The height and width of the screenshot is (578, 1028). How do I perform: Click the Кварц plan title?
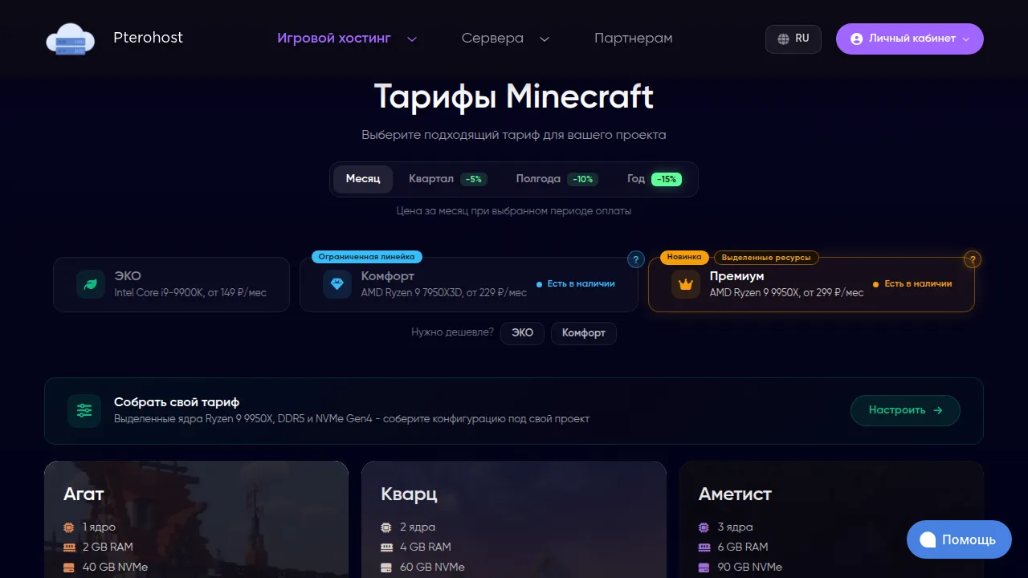pyautogui.click(x=409, y=494)
